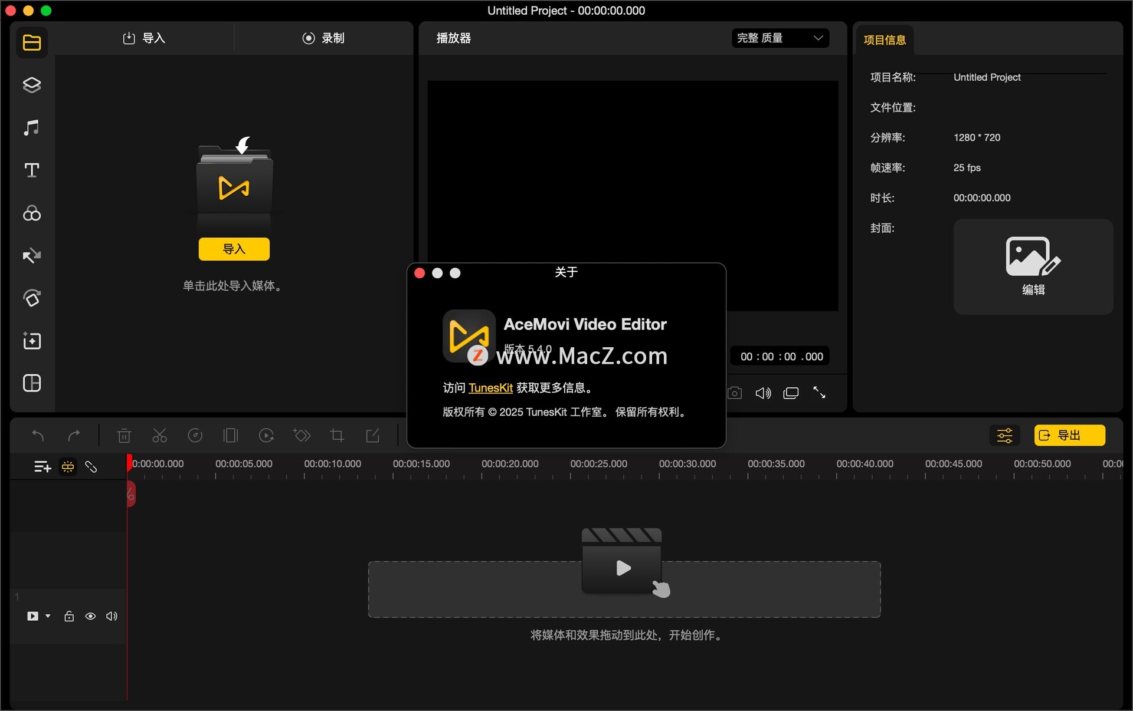Toggle track 1 lock icon
1133x711 pixels.
click(x=69, y=616)
